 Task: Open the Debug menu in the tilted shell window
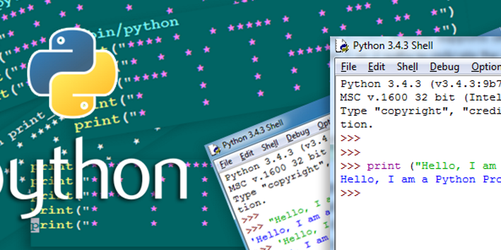click(298, 135)
